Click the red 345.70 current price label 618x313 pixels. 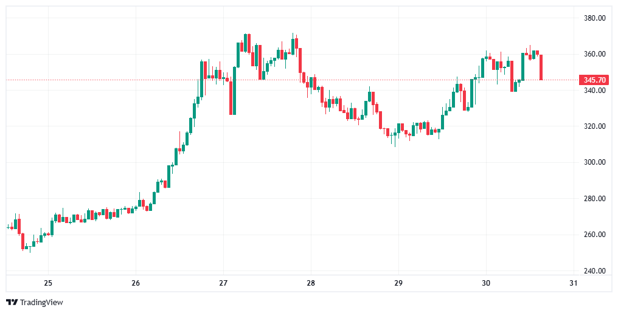click(594, 80)
